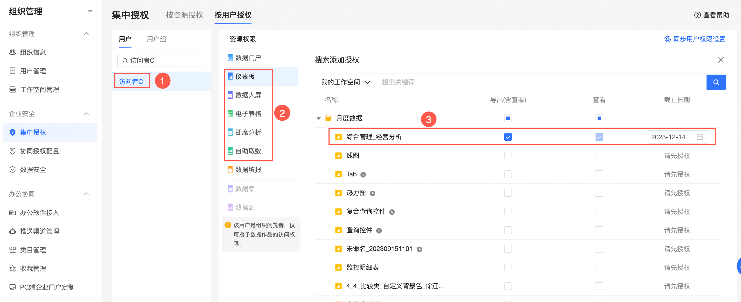
Task: Click the 查看帮助 question mark icon
Action: 697,15
